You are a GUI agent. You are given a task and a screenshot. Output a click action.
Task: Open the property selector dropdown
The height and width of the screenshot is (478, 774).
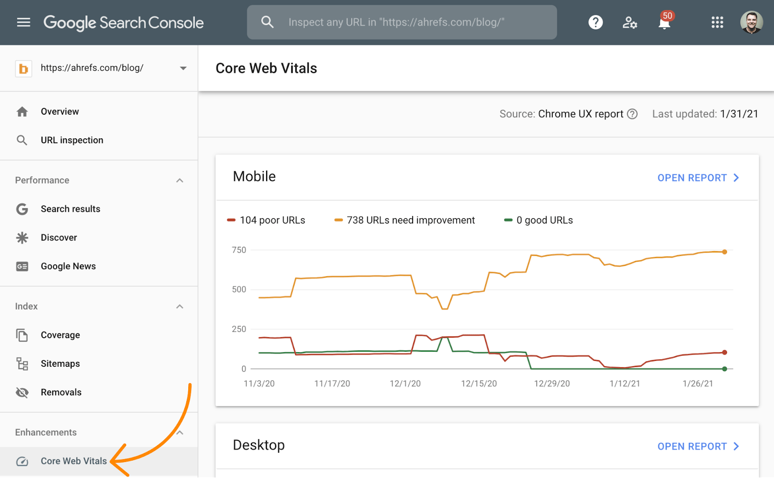click(x=183, y=68)
